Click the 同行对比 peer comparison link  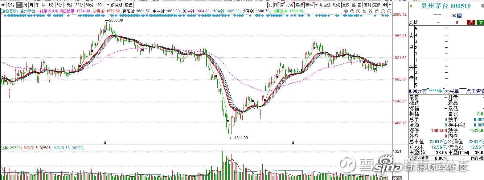click(478, 158)
